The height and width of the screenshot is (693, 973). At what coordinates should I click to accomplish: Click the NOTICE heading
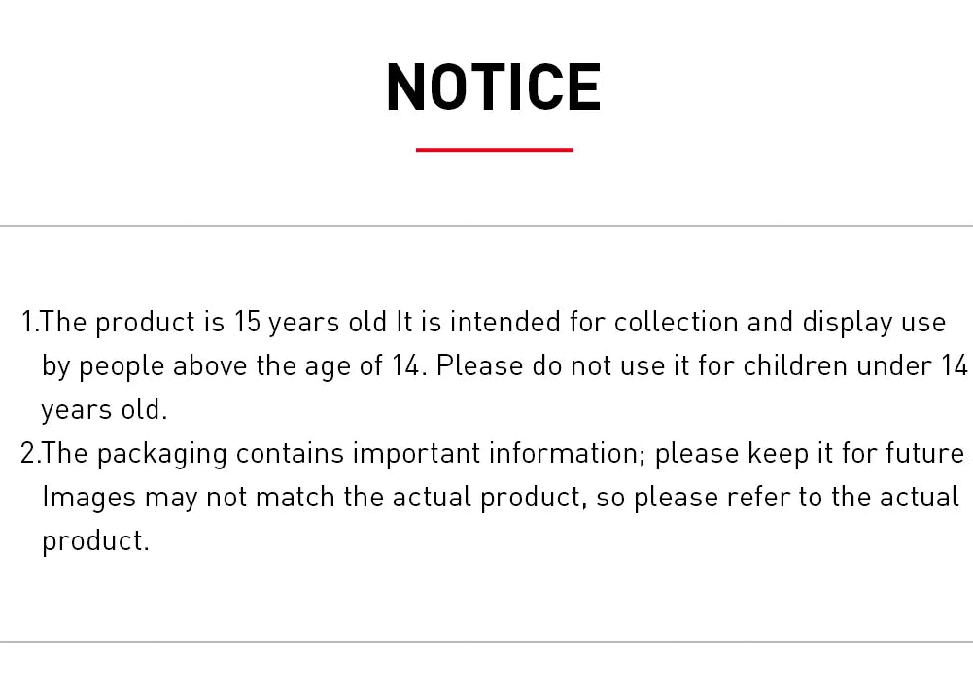point(494,87)
